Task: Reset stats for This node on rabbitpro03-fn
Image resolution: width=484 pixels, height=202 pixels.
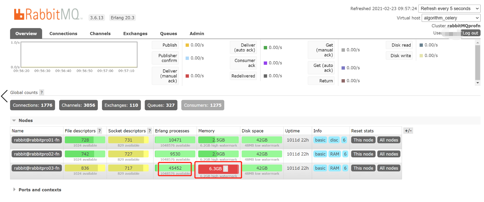Action: click(363, 168)
